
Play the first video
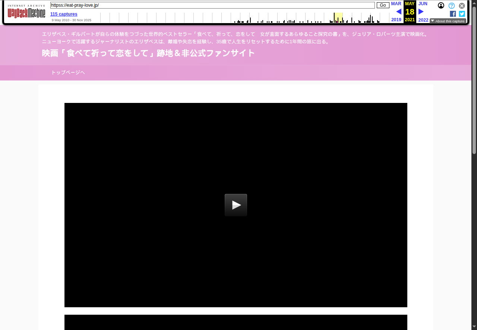coord(236,205)
